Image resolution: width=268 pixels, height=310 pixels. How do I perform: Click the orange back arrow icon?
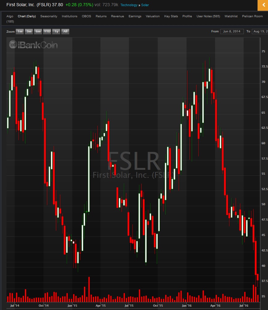[263, 5]
